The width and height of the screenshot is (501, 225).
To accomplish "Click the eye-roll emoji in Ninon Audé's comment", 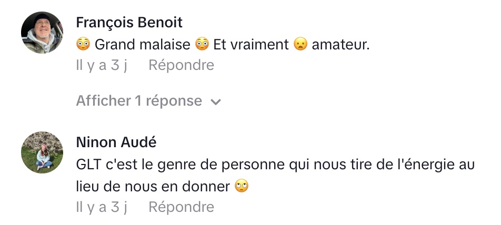I will point(242,186).
